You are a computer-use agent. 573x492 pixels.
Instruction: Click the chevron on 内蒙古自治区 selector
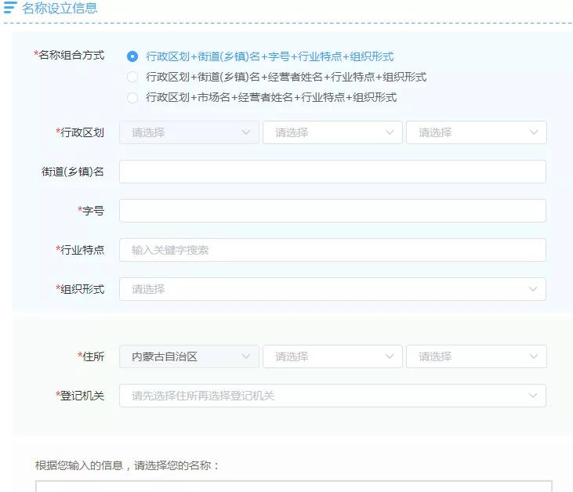click(246, 356)
